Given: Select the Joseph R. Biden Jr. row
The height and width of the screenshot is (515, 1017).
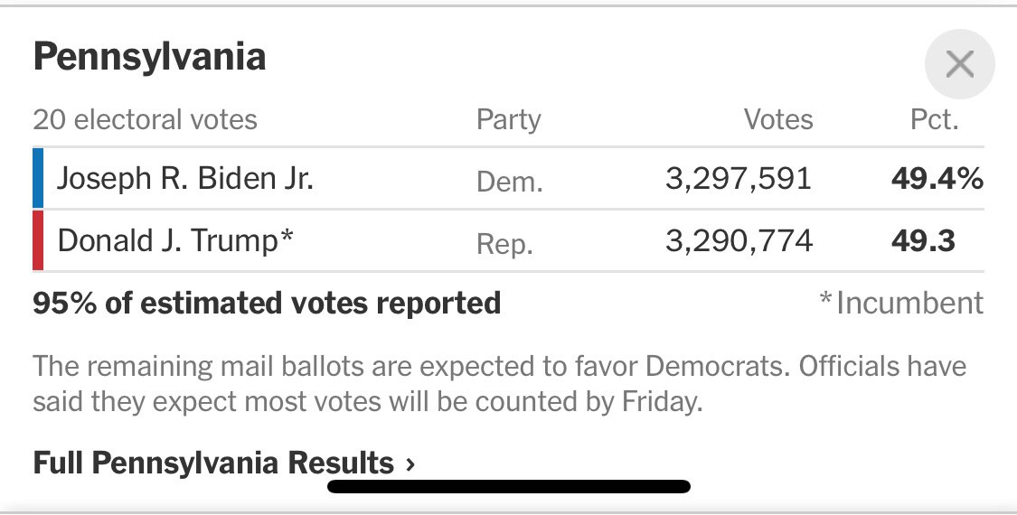Looking at the screenshot, I should [x=508, y=178].
